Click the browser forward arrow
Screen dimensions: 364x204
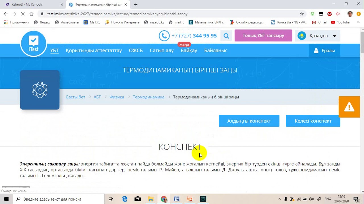15,14
